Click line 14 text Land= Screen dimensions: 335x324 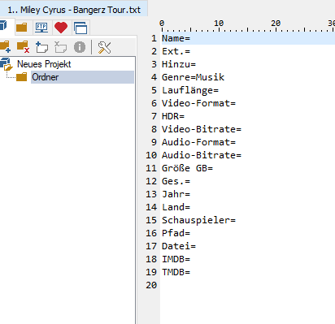tap(176, 207)
